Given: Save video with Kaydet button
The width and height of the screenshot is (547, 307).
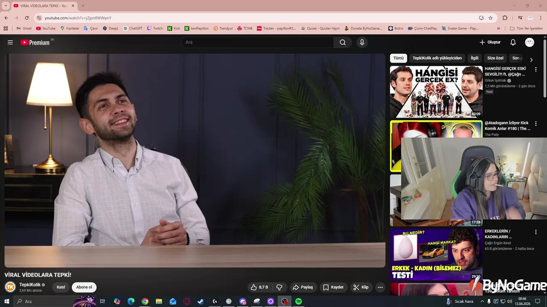Looking at the screenshot, I should click(x=333, y=287).
